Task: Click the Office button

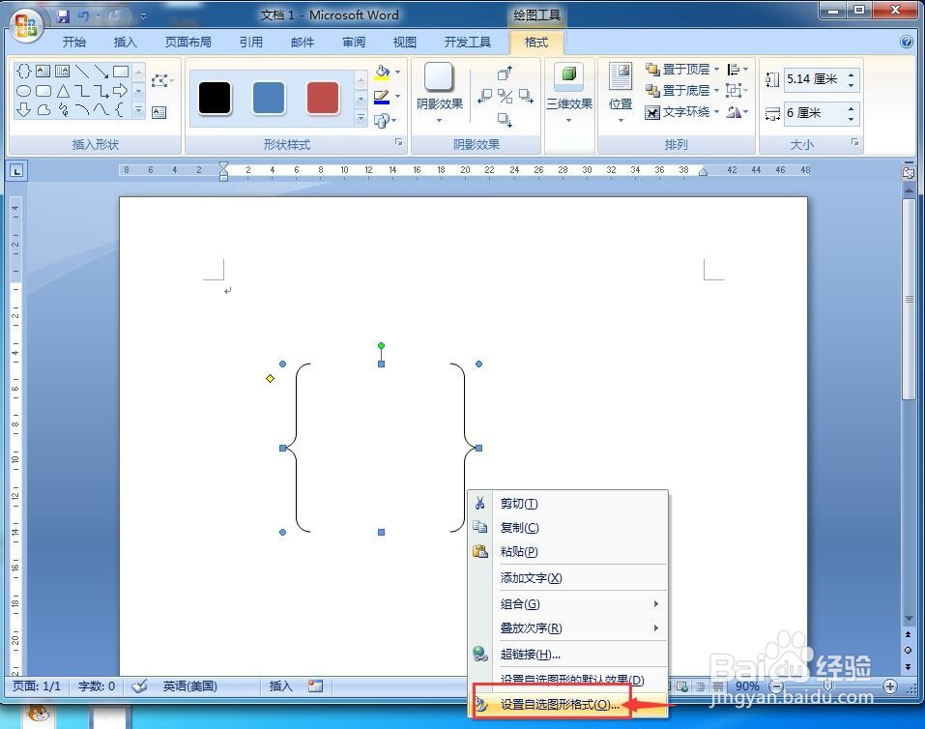Action: pyautogui.click(x=26, y=26)
